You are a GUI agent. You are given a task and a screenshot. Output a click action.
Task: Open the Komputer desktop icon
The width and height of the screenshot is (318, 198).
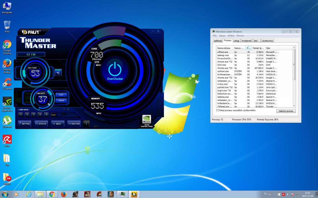[x=7, y=8]
